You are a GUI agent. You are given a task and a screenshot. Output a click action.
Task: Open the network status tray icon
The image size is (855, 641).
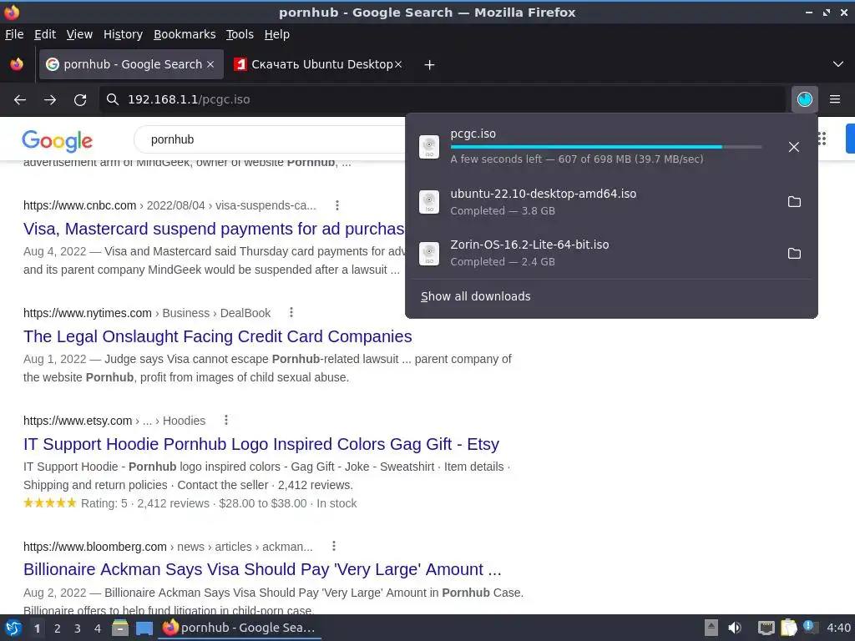tap(766, 628)
